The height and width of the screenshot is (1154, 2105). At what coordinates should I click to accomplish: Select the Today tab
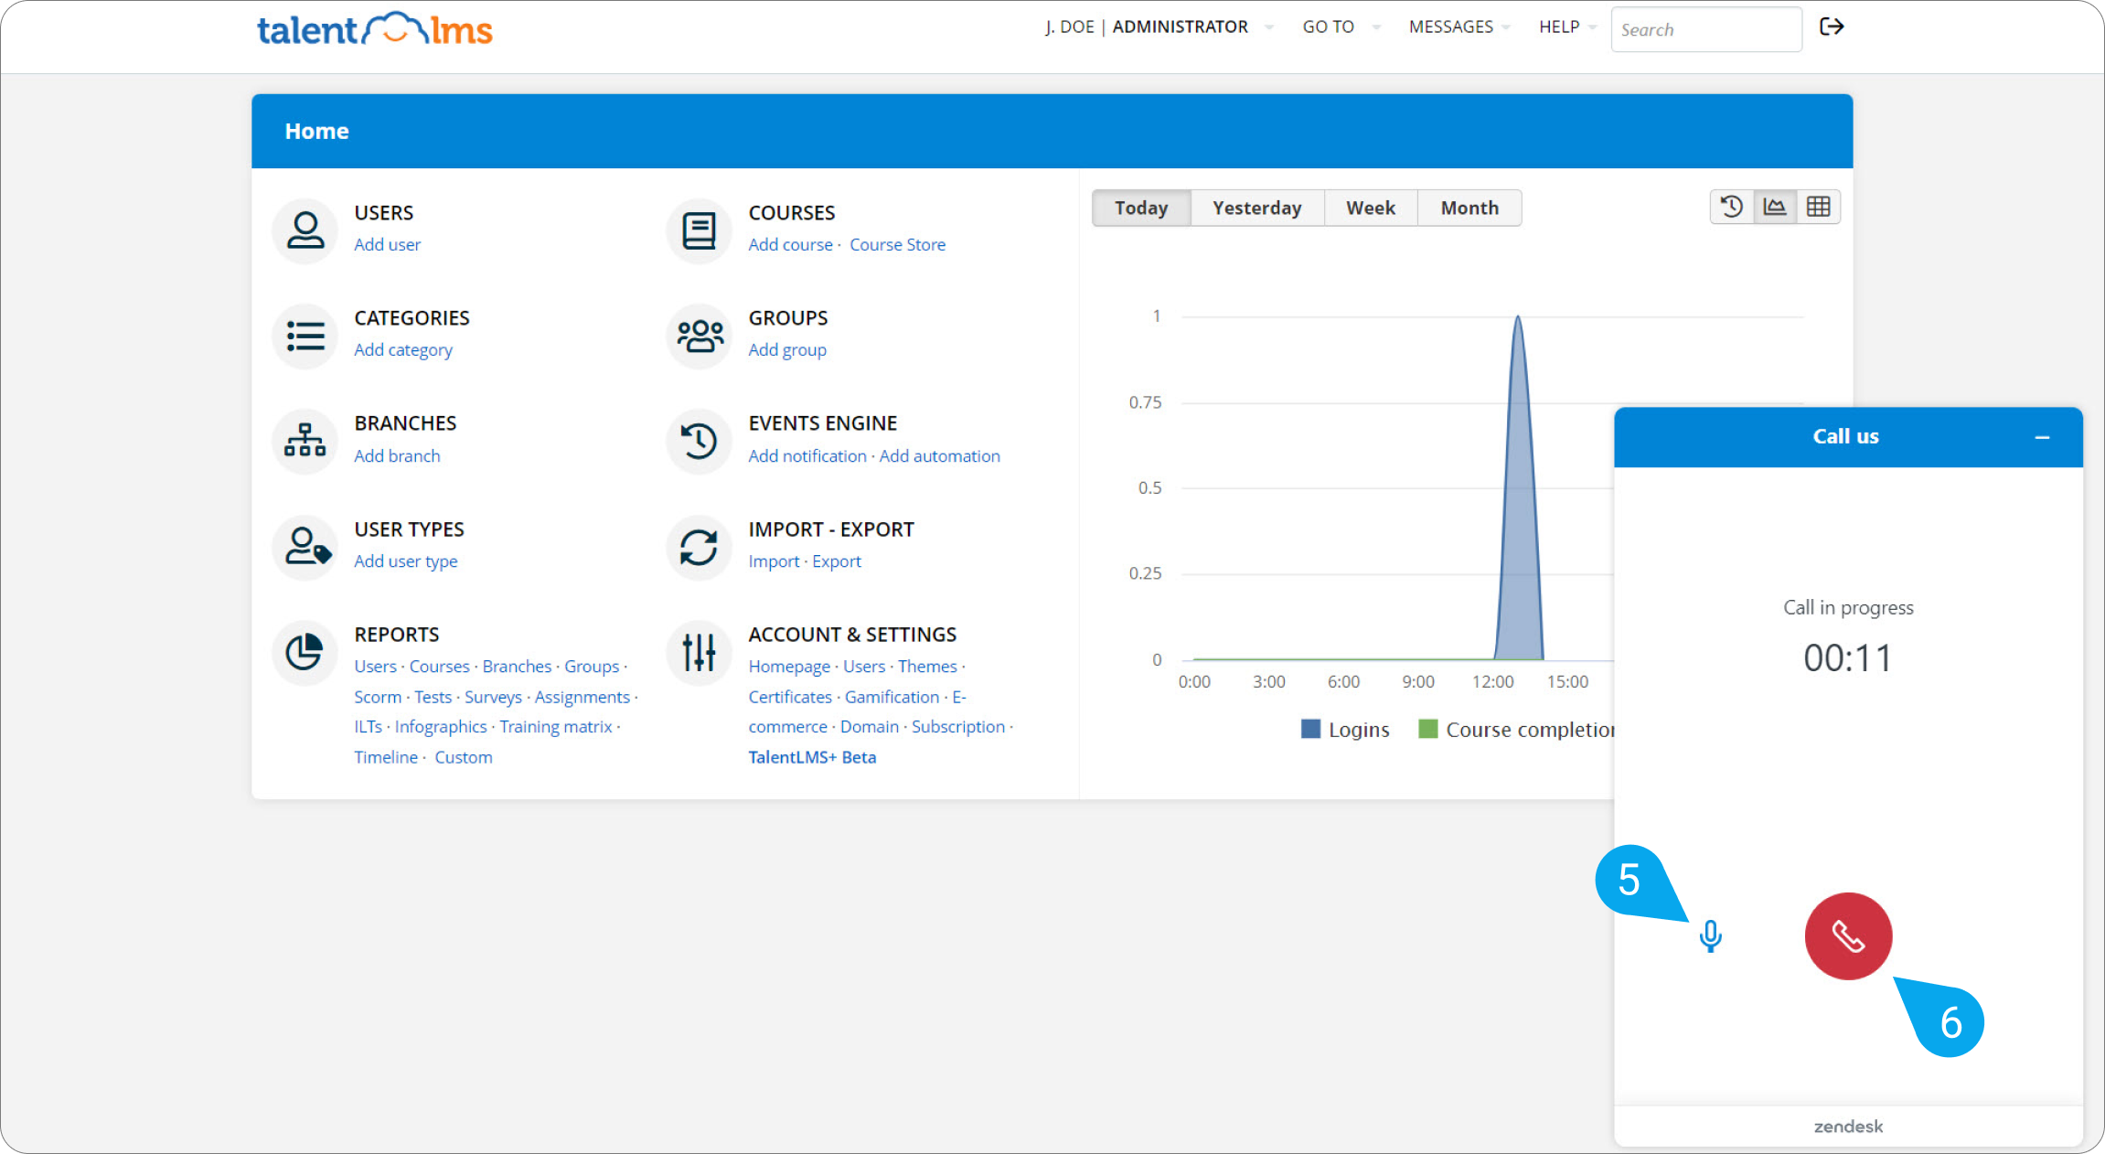[1141, 208]
